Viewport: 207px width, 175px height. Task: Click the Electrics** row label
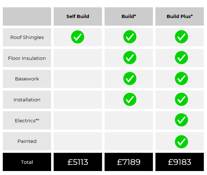point(27,121)
